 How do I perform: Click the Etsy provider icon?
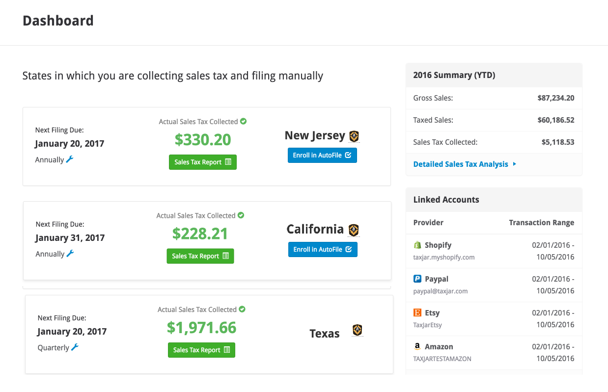418,313
